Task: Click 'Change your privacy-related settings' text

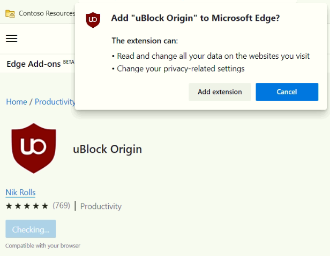Action: [x=181, y=68]
